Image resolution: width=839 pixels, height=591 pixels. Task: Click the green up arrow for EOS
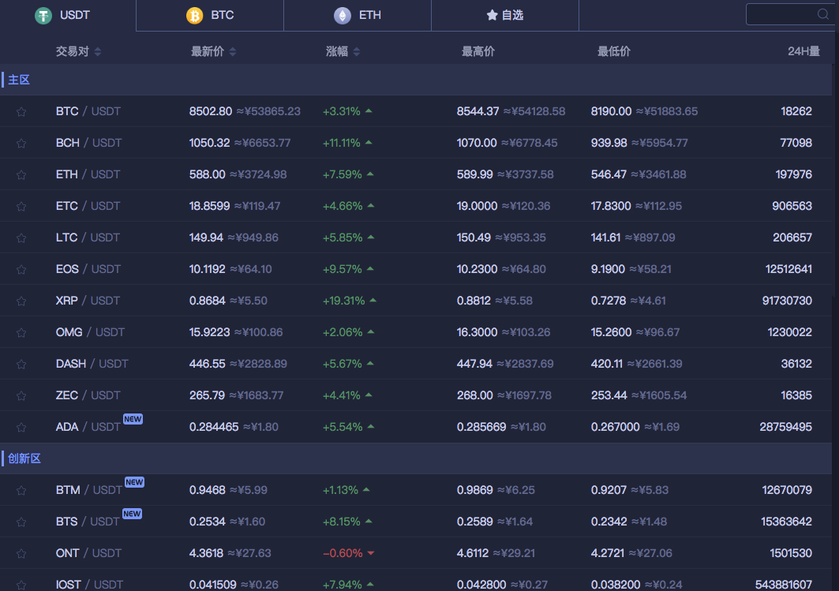coord(370,269)
